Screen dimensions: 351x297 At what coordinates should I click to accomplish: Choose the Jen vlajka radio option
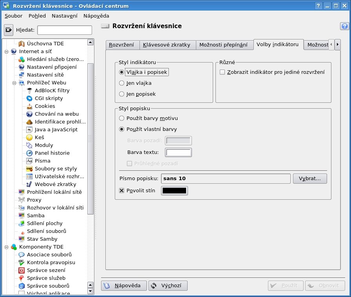tap(121, 83)
